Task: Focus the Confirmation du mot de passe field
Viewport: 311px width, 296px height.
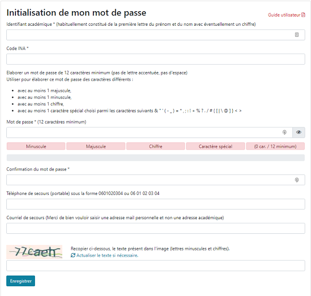Action: (155, 180)
